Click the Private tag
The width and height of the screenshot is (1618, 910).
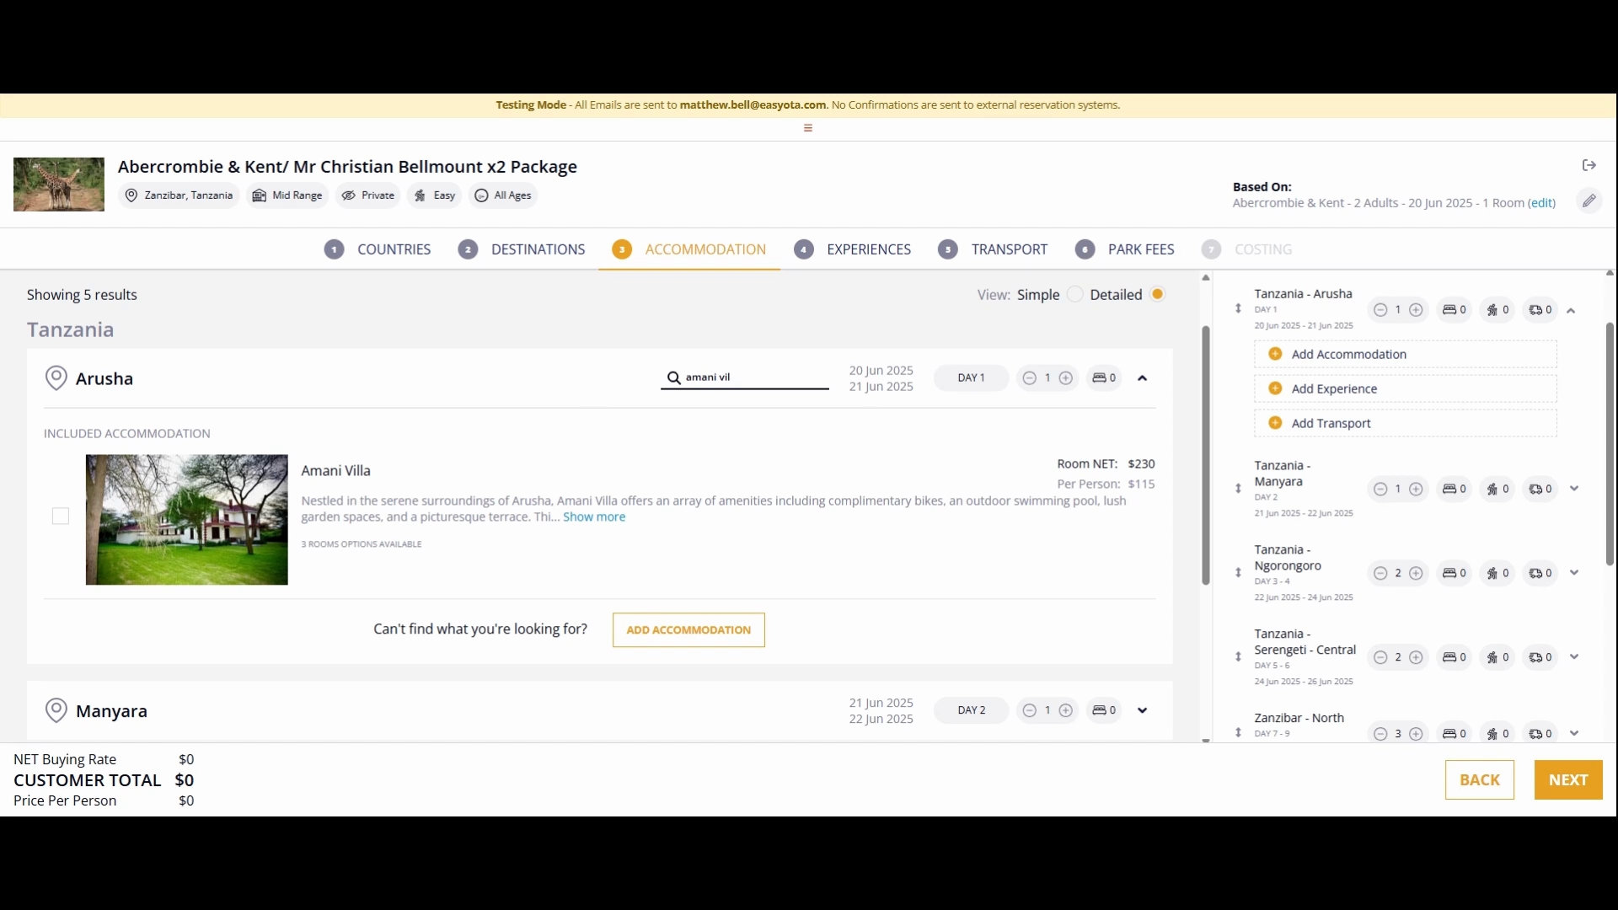point(368,195)
